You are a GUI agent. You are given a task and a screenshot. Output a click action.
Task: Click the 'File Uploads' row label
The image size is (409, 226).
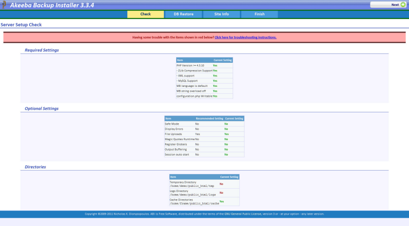coord(173,134)
